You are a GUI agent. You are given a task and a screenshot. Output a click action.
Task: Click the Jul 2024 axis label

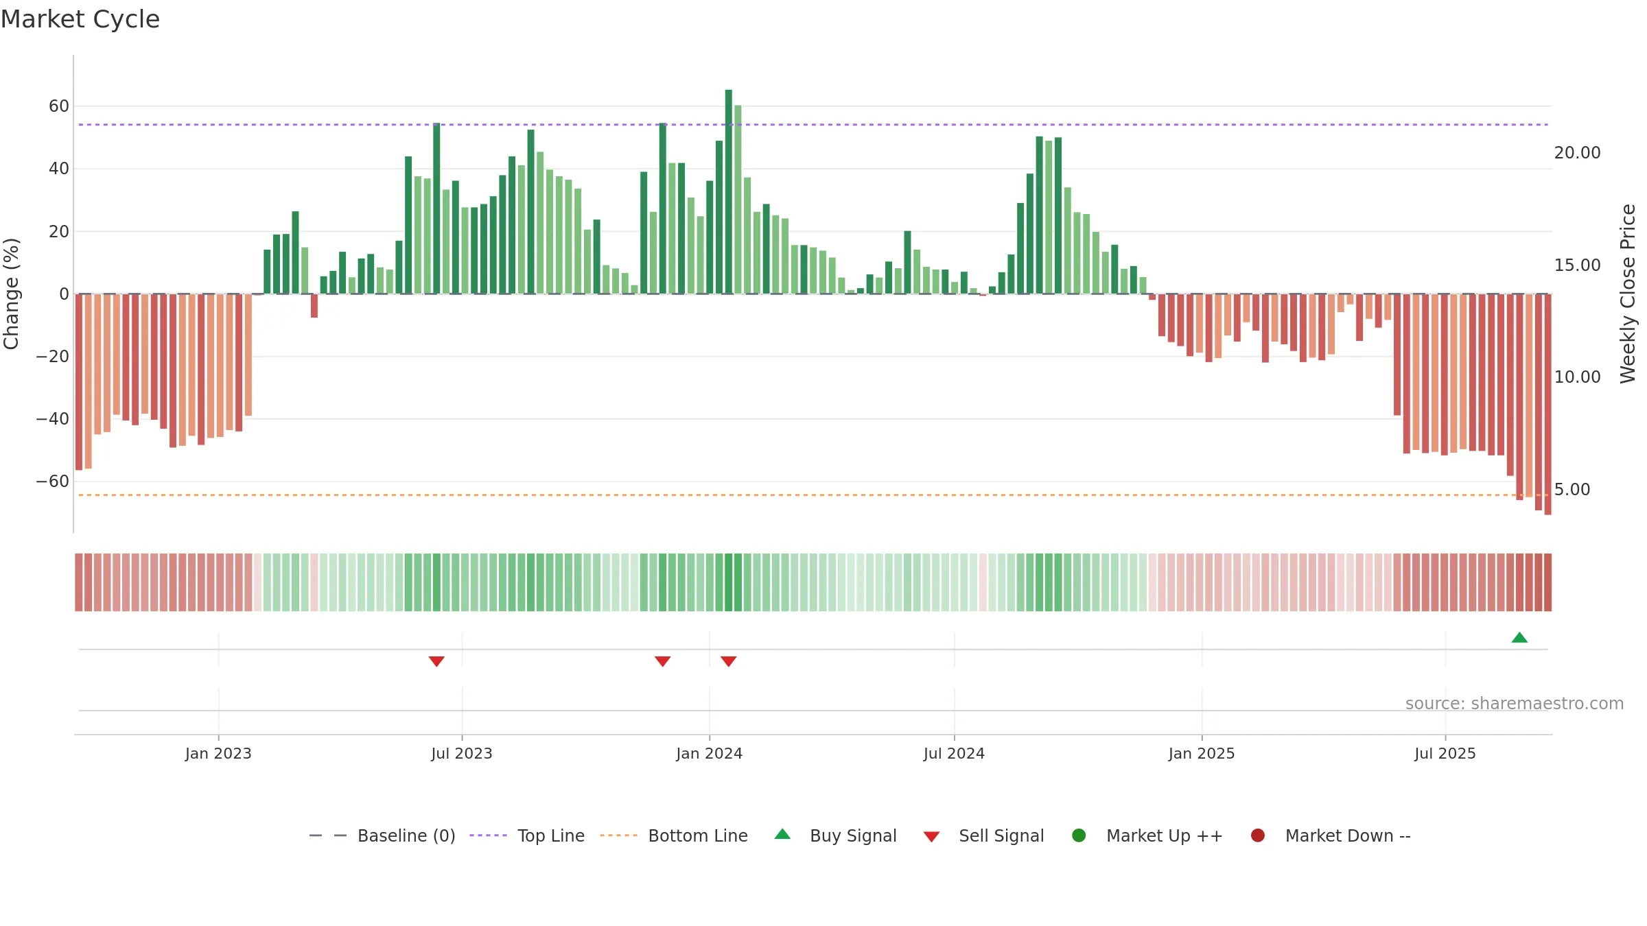[954, 754]
